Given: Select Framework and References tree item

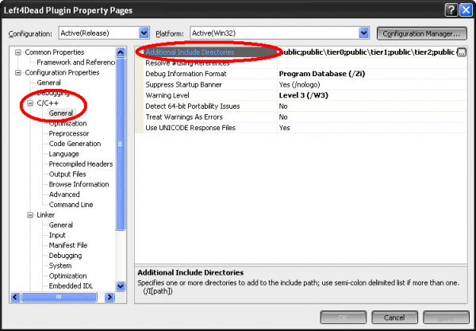Looking at the screenshot, I should click(x=76, y=62).
